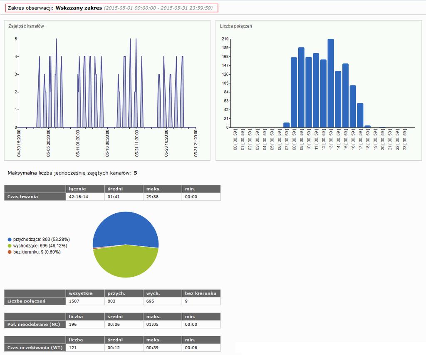Click legend text 'bez kierunku: 9 (0.60%)'
The width and height of the screenshot is (426, 355).
click(37, 252)
